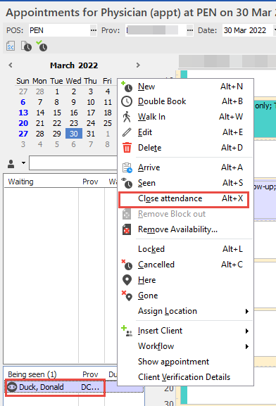Screen dimensions: 276x406
Task: Click the Seen eye clock icon
Action: [x=127, y=183]
